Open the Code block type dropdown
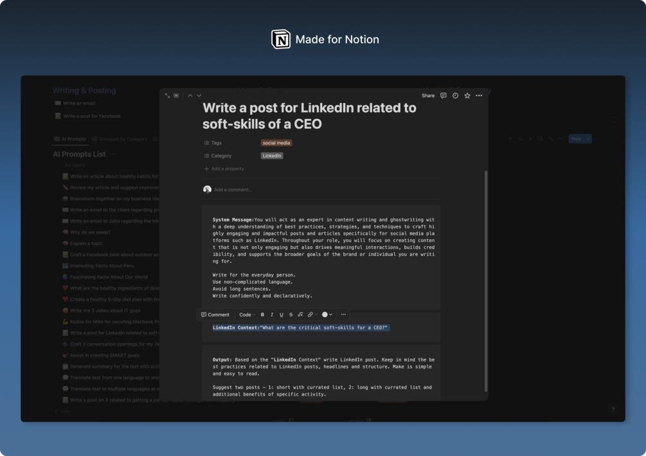Image resolution: width=646 pixels, height=456 pixels. 247,315
